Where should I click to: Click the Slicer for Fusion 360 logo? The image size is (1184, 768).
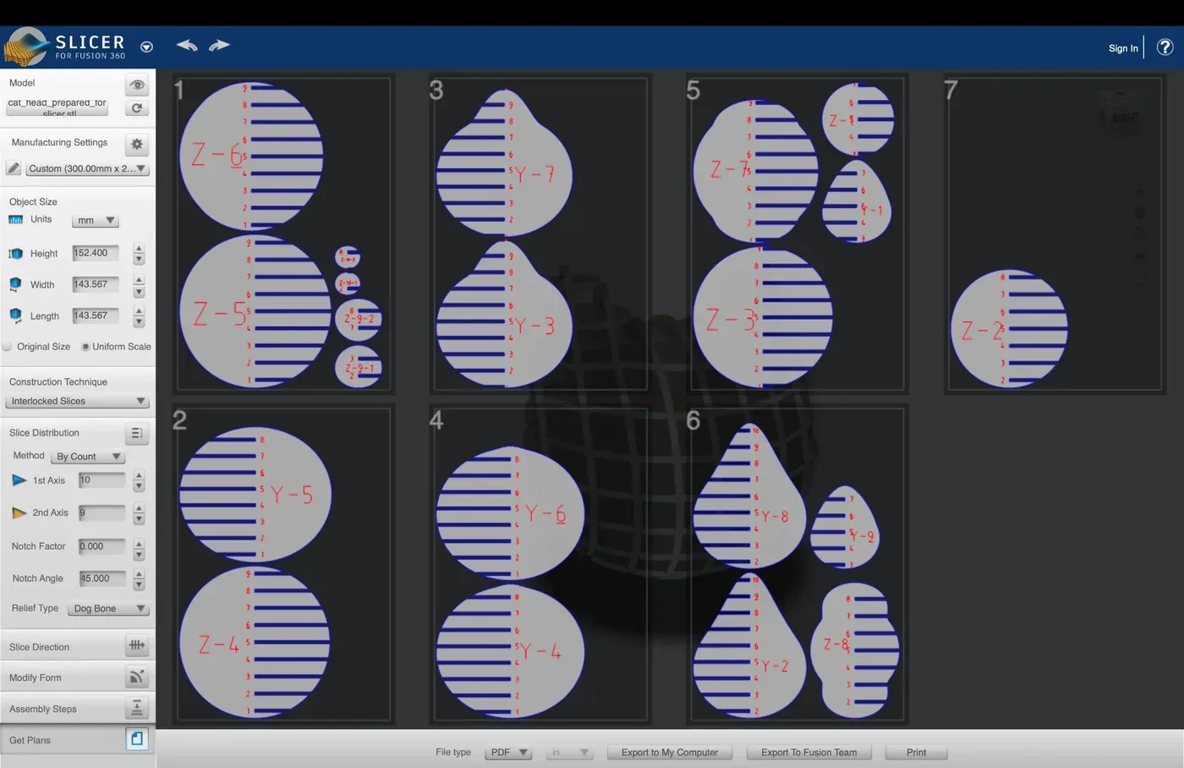click(66, 47)
